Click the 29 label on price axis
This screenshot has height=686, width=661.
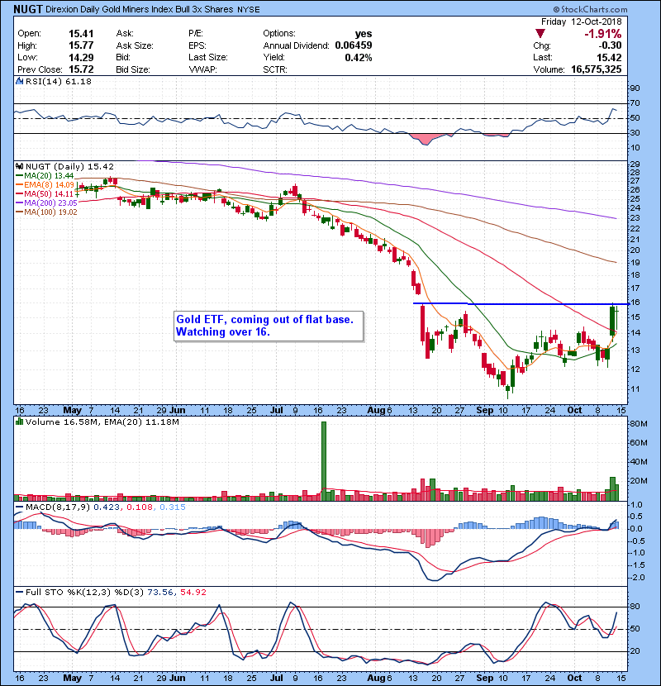635,164
